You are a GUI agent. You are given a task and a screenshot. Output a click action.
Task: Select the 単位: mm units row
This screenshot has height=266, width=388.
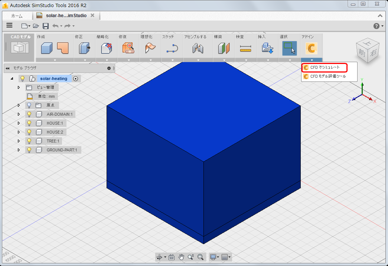tap(42, 96)
